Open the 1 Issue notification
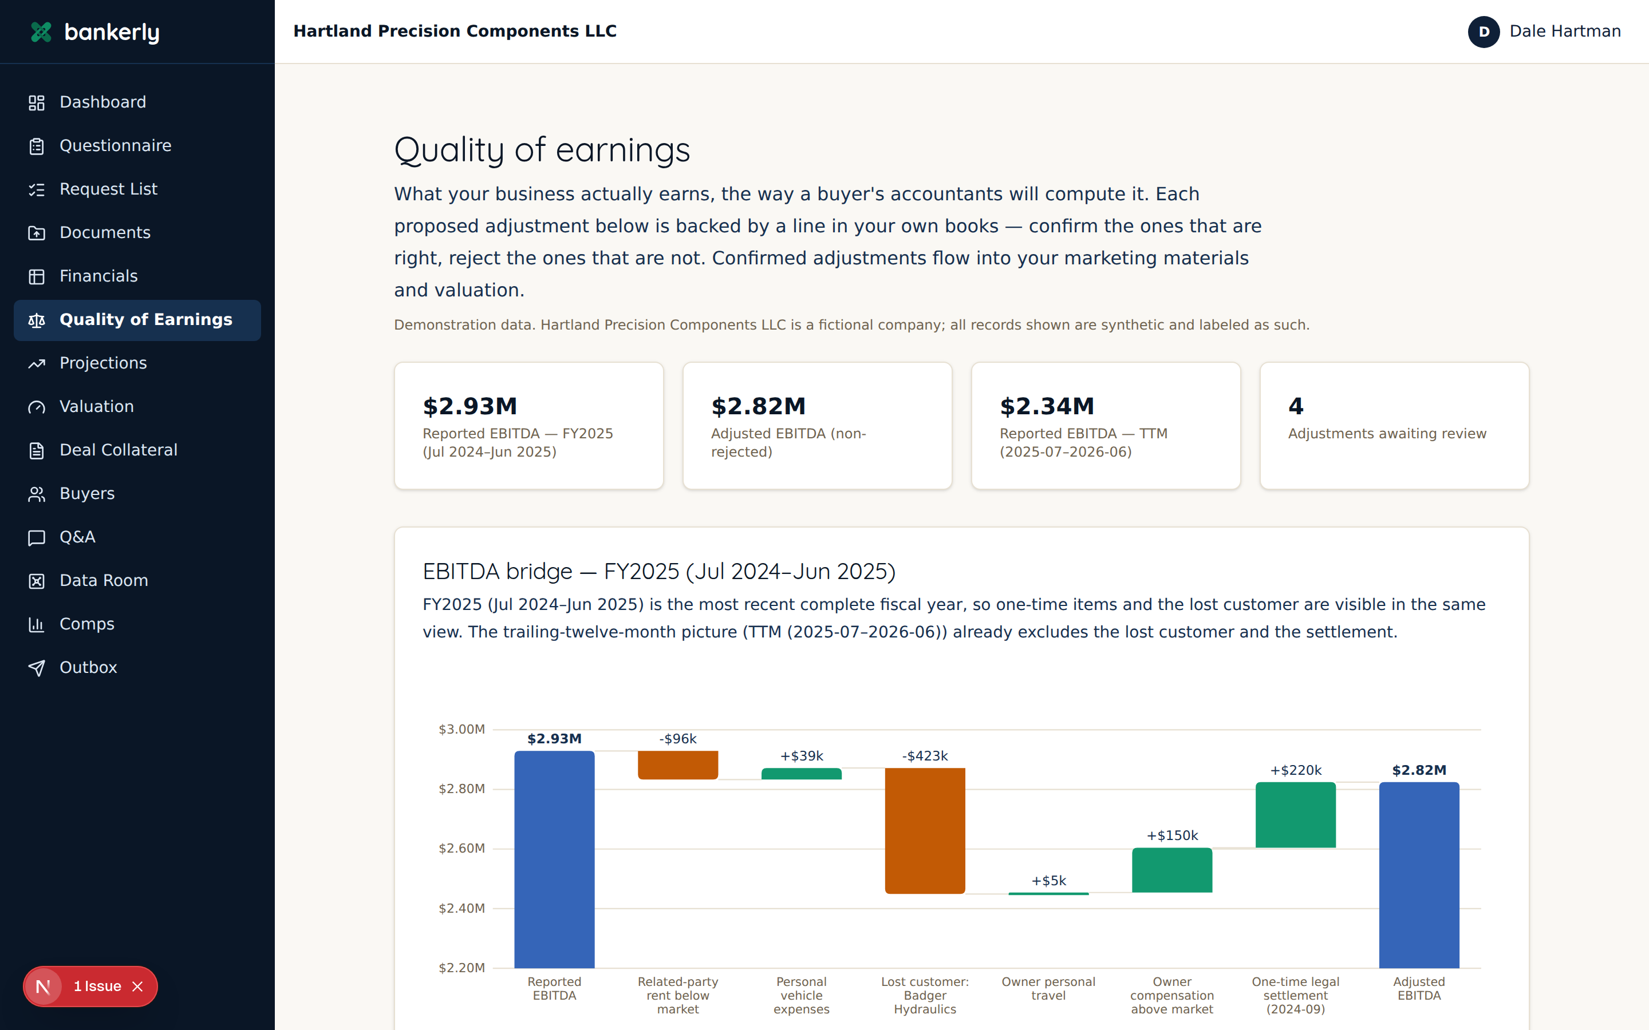Image resolution: width=1649 pixels, height=1030 pixels. coord(97,987)
